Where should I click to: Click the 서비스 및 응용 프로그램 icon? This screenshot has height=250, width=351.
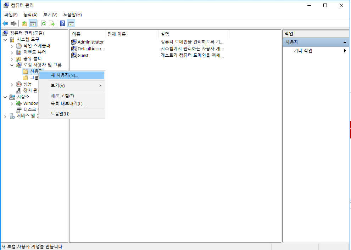coord(12,116)
